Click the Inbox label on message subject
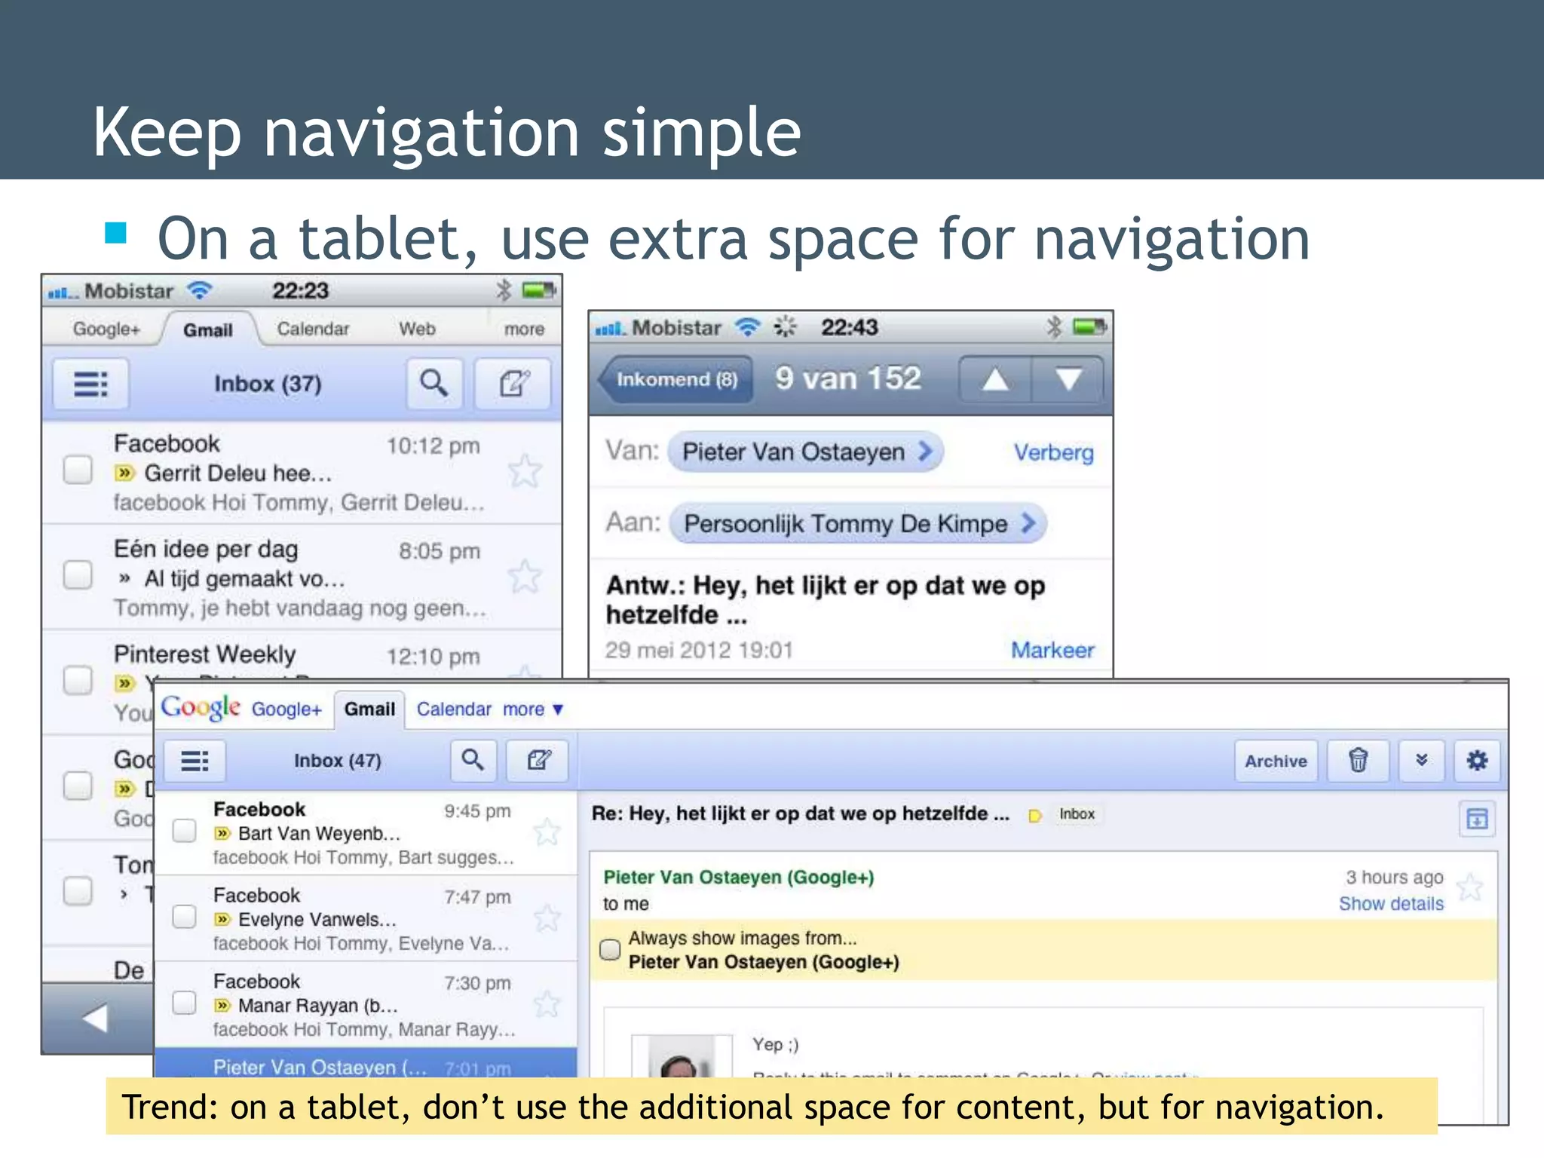 tap(1077, 814)
